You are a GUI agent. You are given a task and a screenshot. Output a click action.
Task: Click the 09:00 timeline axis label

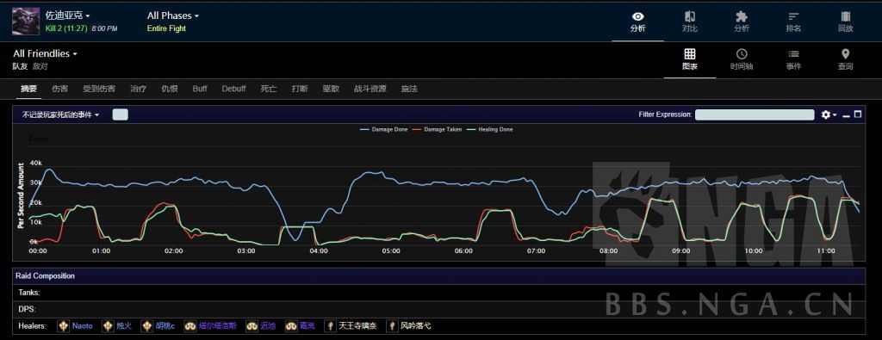[x=681, y=250]
